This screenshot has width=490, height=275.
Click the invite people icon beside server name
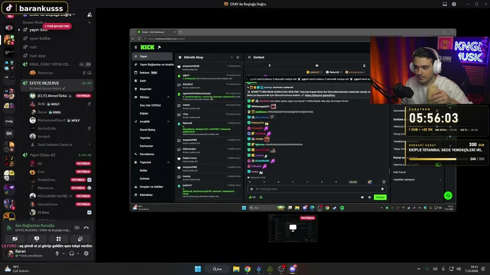click(x=90, y=14)
